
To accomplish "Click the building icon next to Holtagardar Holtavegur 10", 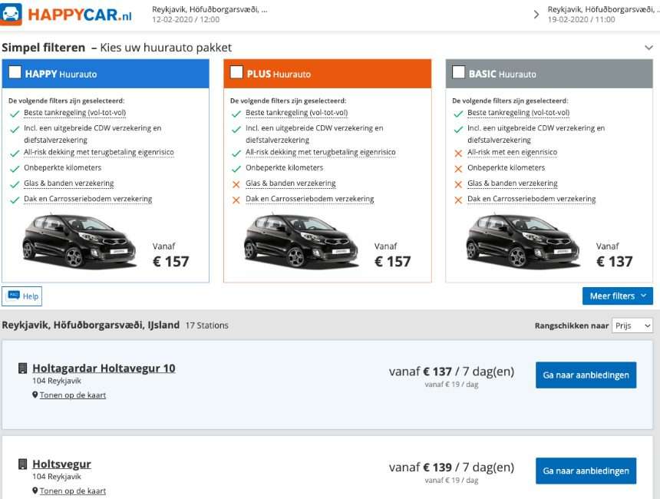I will 23,368.
